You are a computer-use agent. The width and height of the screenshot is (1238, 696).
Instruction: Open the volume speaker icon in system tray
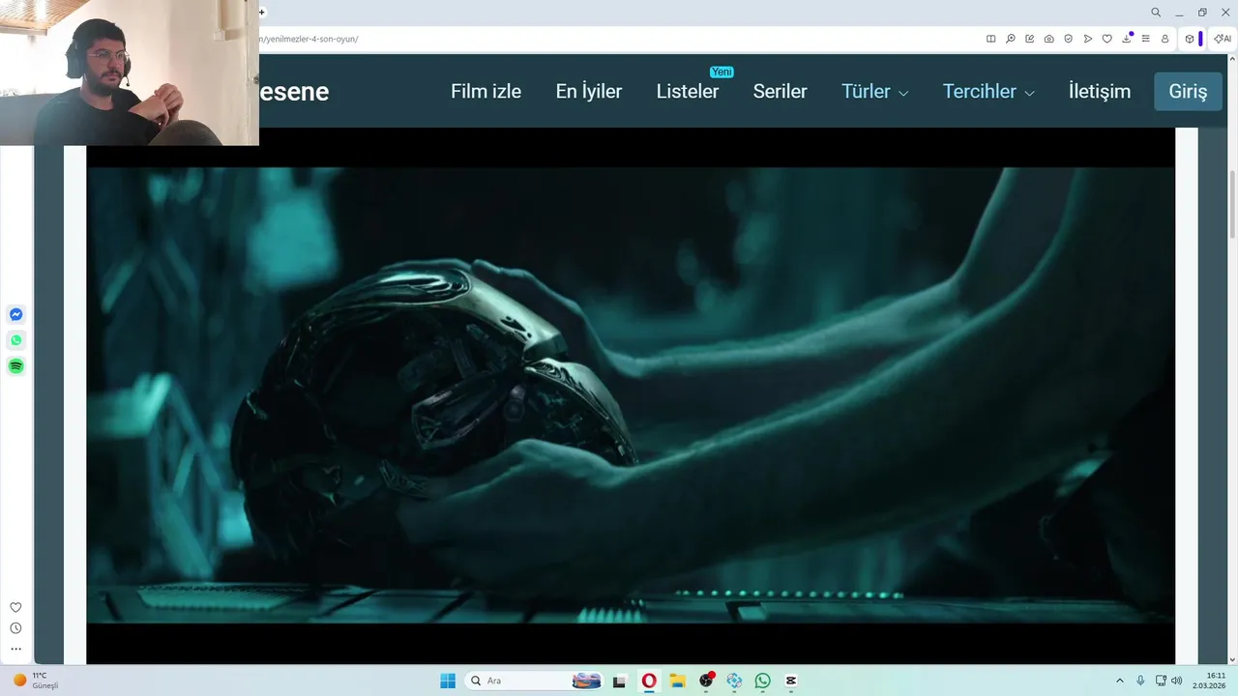pos(1177,681)
